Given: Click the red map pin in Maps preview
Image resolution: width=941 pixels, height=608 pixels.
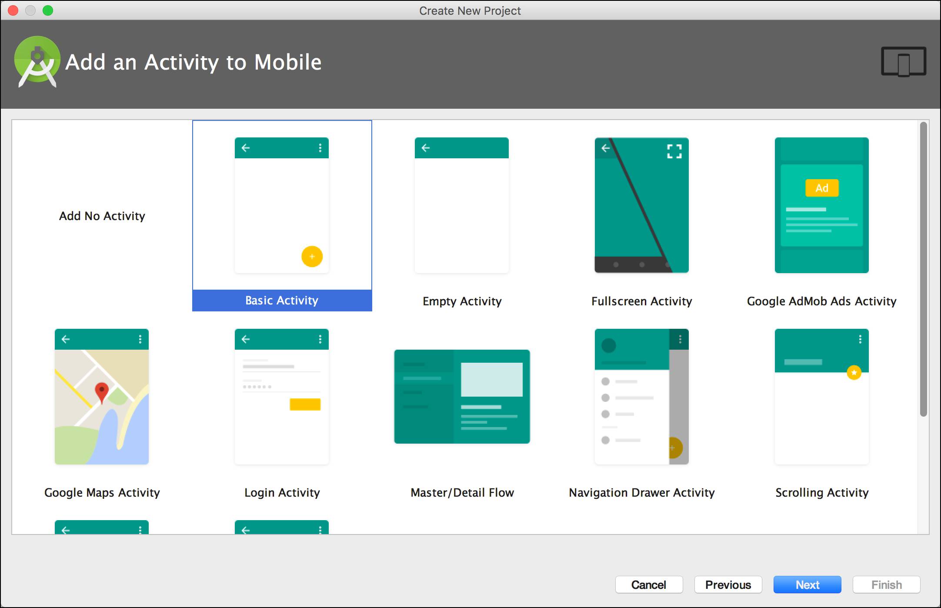Looking at the screenshot, I should pos(102,393).
